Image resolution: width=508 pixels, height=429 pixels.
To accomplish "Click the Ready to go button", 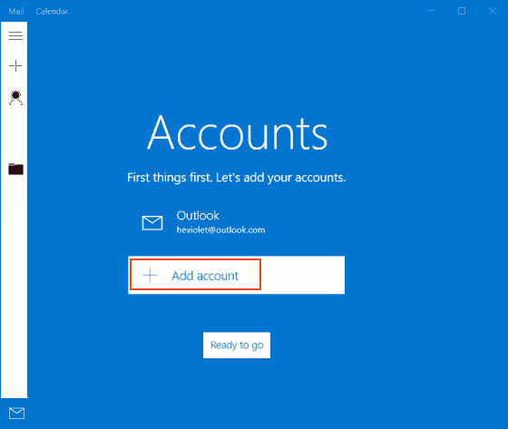I will (x=237, y=345).
